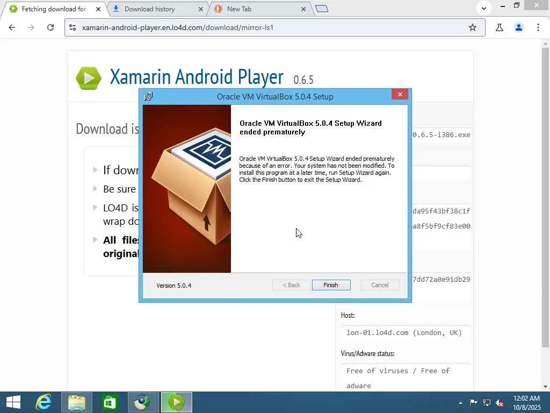Open the Chrome profile menu
The image size is (550, 413).
[519, 27]
